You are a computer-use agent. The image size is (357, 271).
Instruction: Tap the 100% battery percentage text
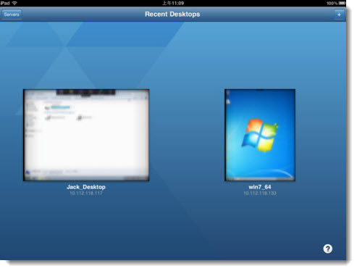click(332, 4)
